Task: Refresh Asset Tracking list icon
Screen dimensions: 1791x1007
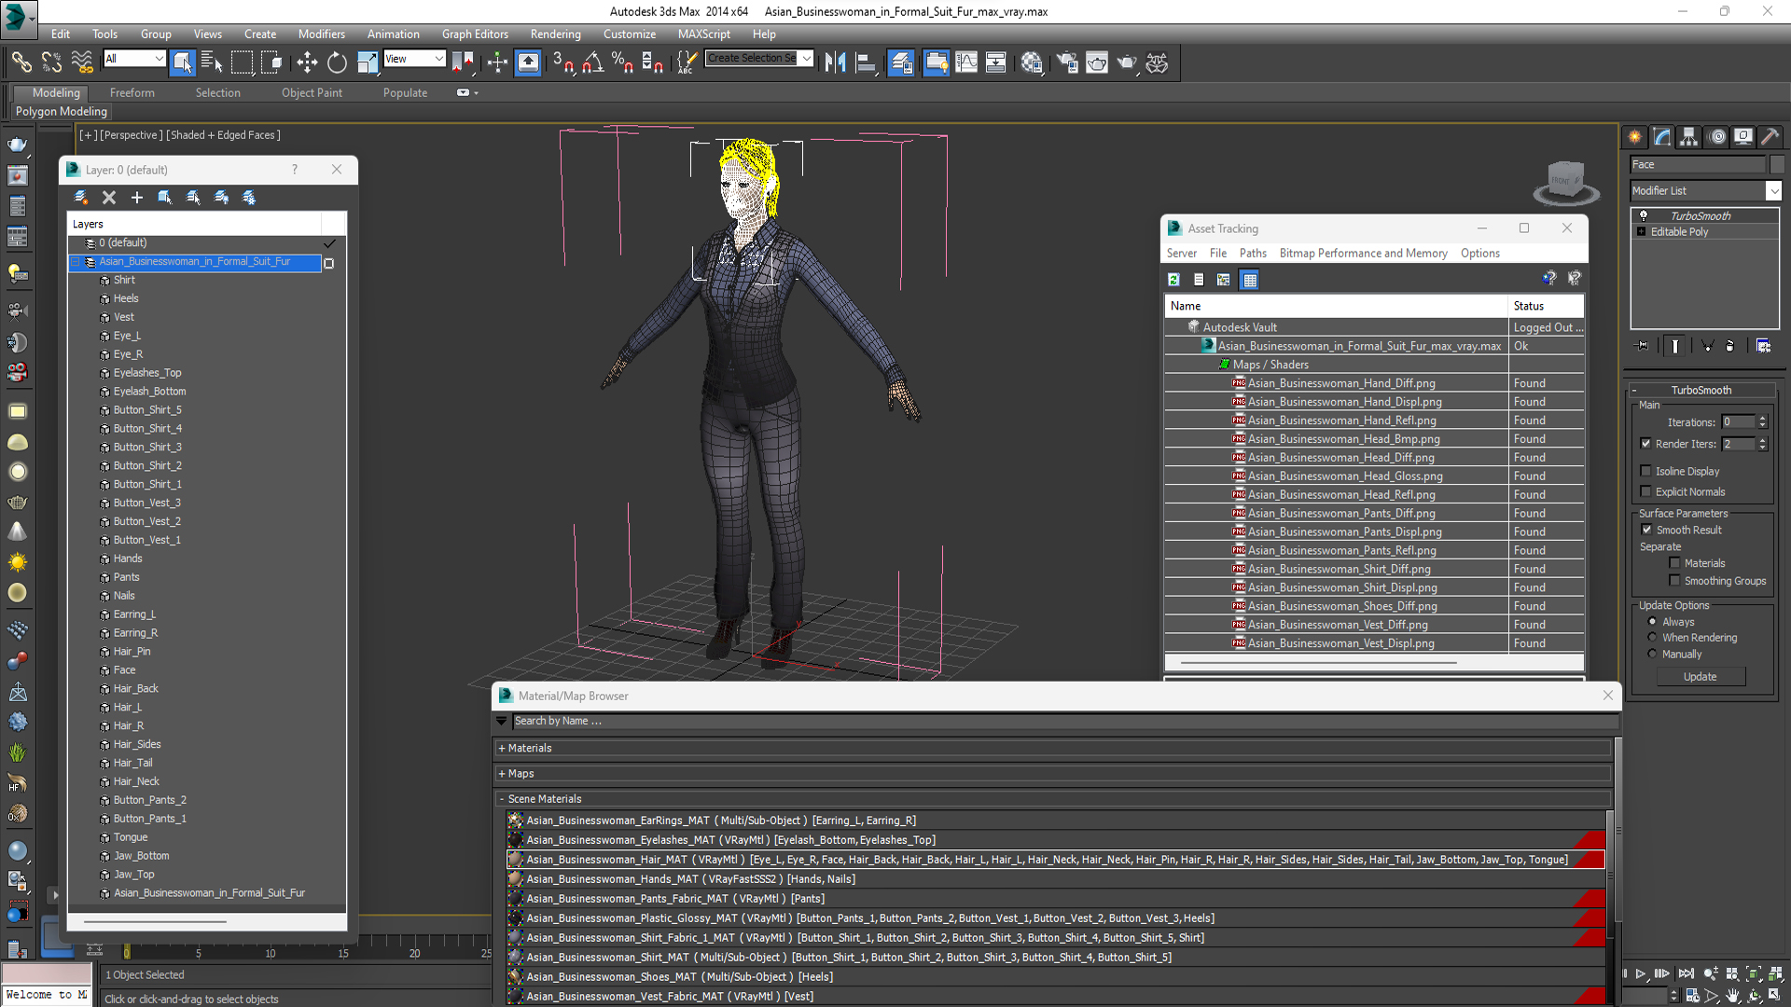Action: pos(1173,279)
